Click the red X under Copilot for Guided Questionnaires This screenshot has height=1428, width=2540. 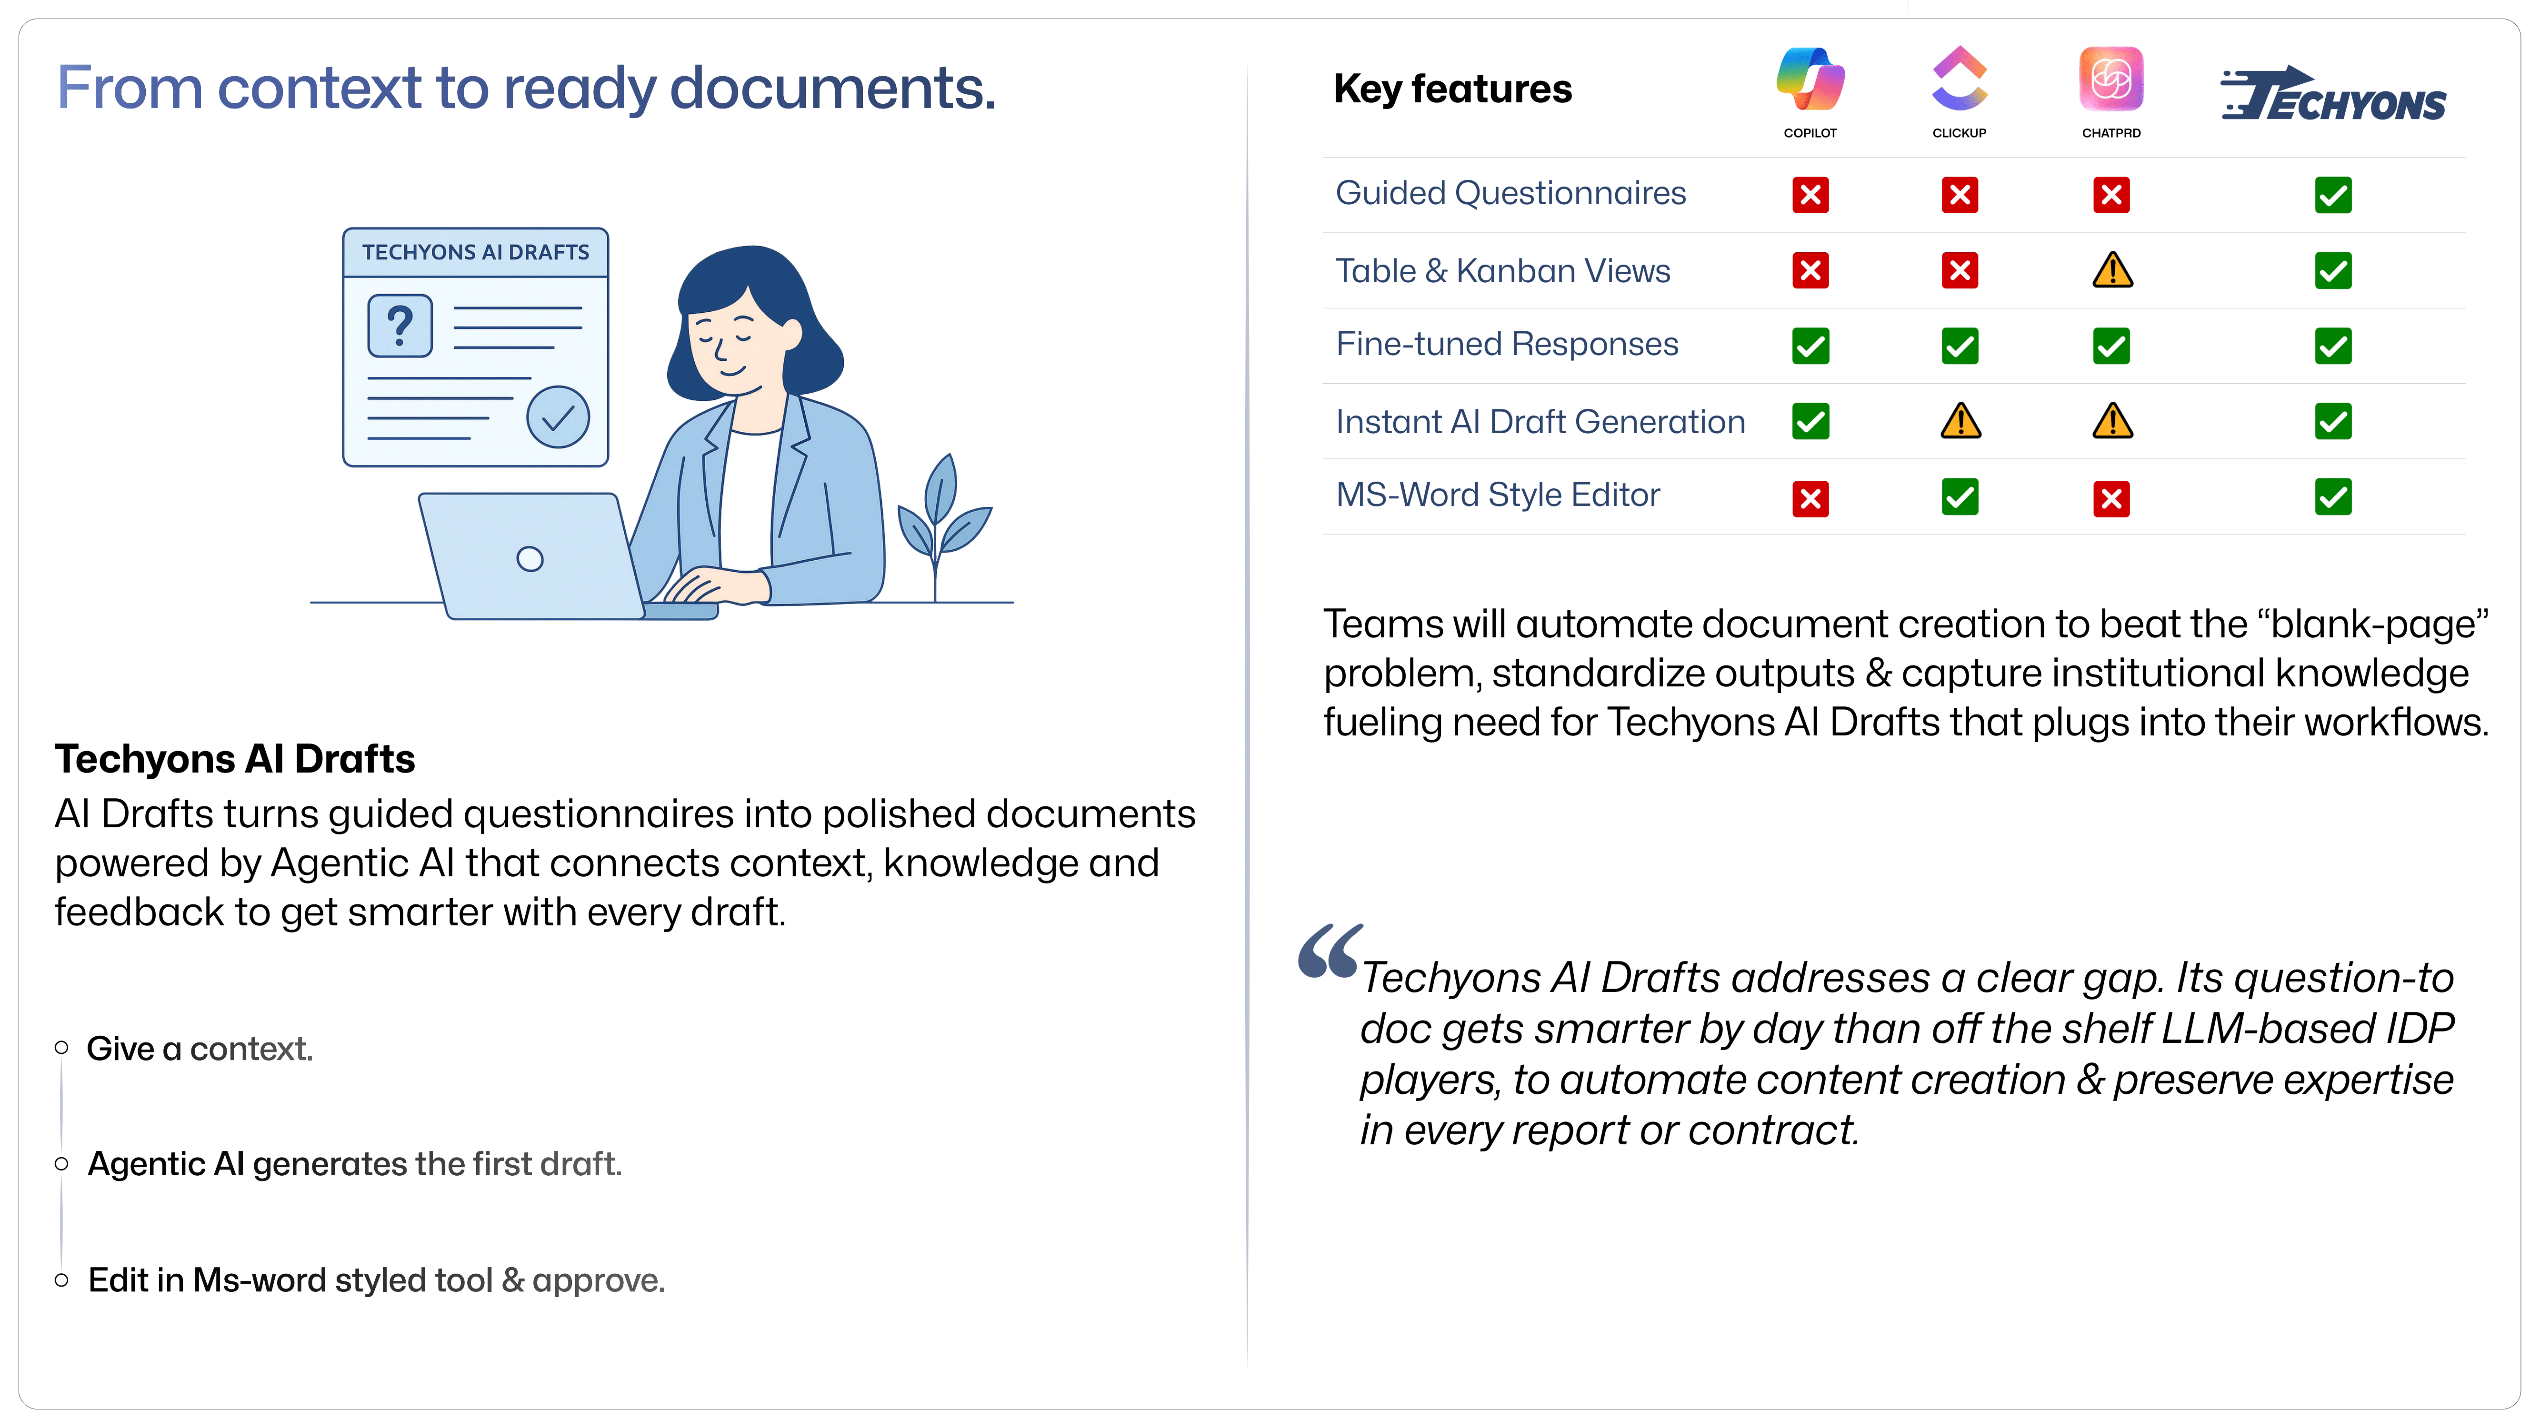coord(1810,194)
